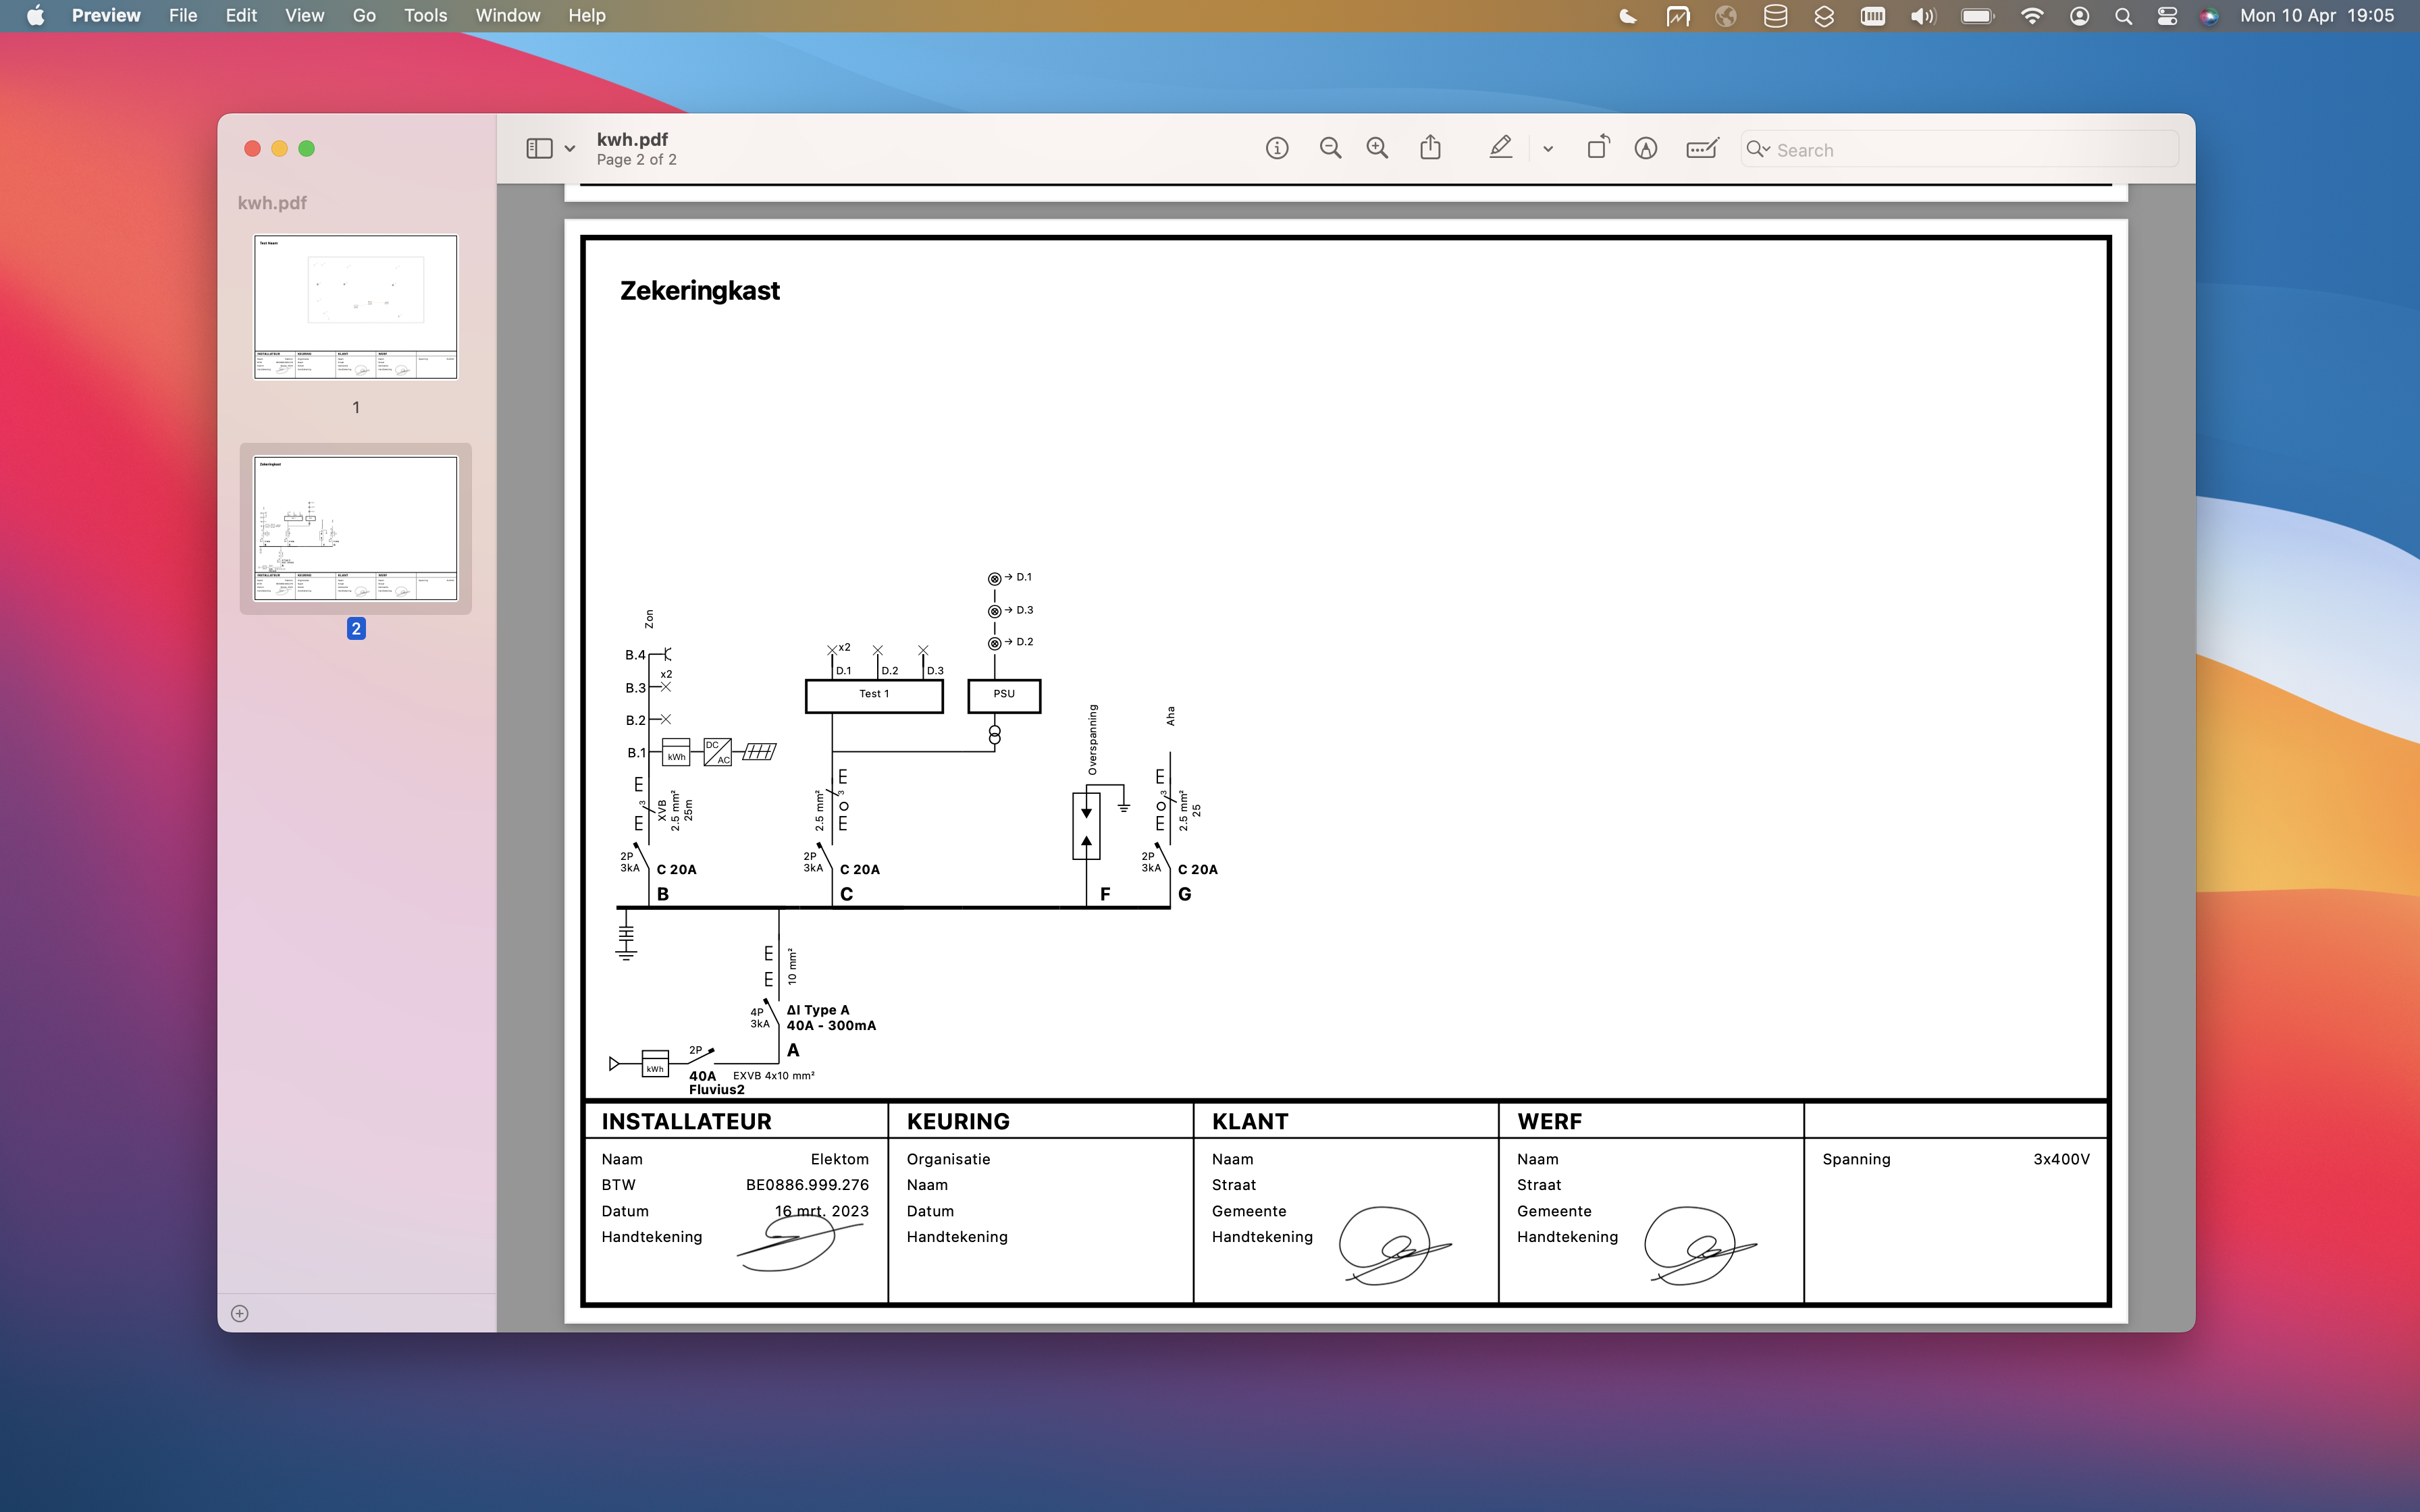Open the sidebar view options chevron
The image size is (2420, 1512).
570,149
